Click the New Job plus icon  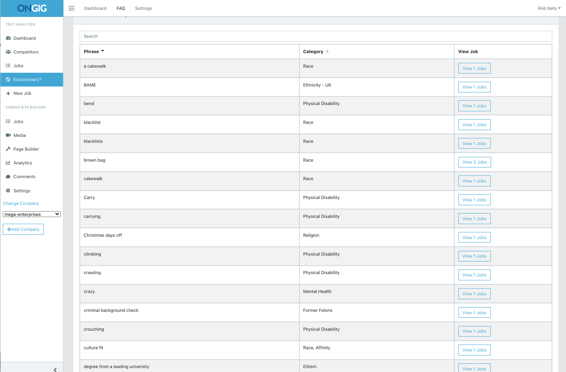8,93
